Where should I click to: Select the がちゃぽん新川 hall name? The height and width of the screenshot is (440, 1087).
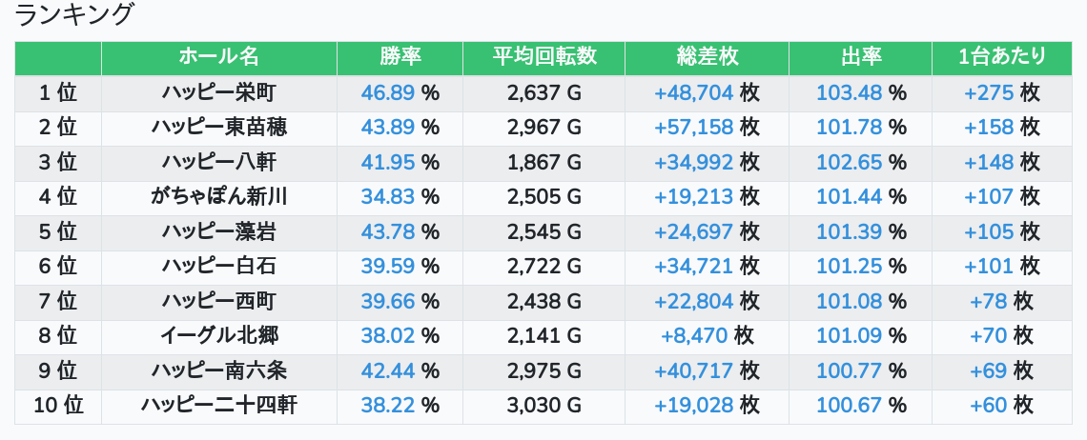(x=218, y=196)
